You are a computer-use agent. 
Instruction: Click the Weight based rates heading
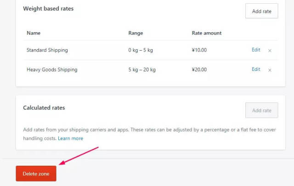(48, 9)
